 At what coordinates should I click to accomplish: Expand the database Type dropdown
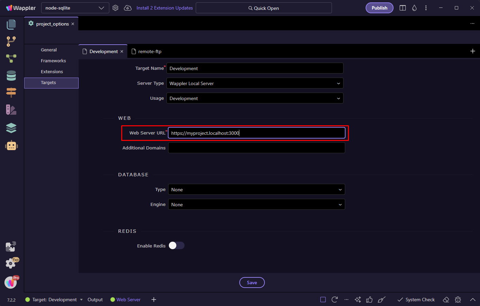coord(256,190)
